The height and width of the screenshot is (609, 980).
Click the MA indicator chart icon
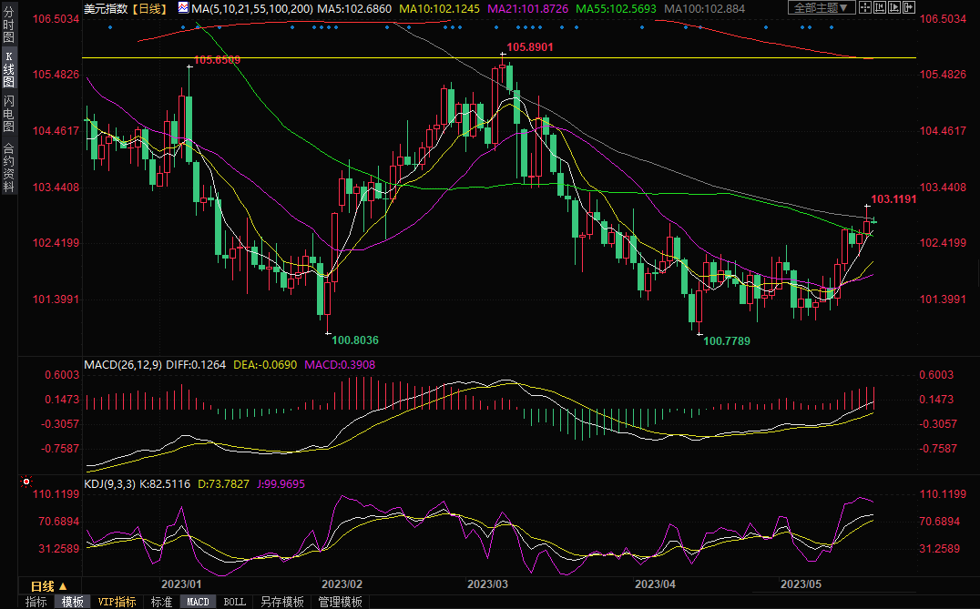(184, 8)
